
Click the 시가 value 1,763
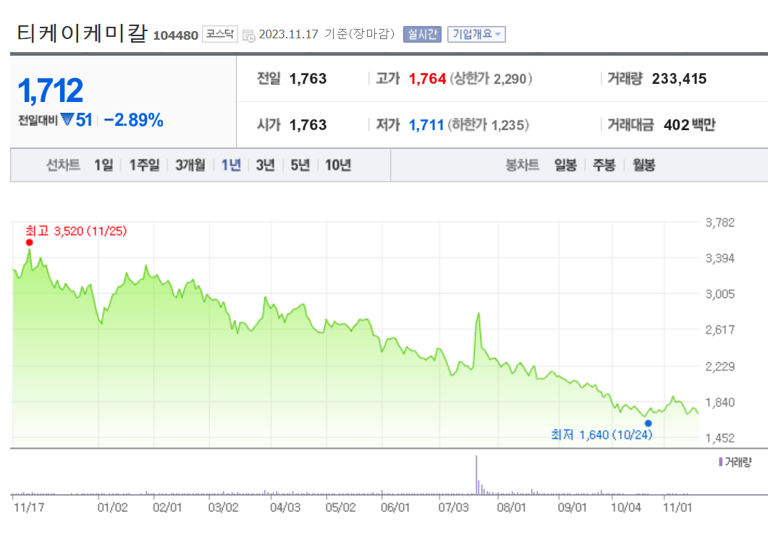tap(308, 125)
